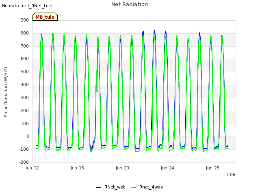
Task: Click the -100 y-axis tick label
Action: click(x=24, y=149)
